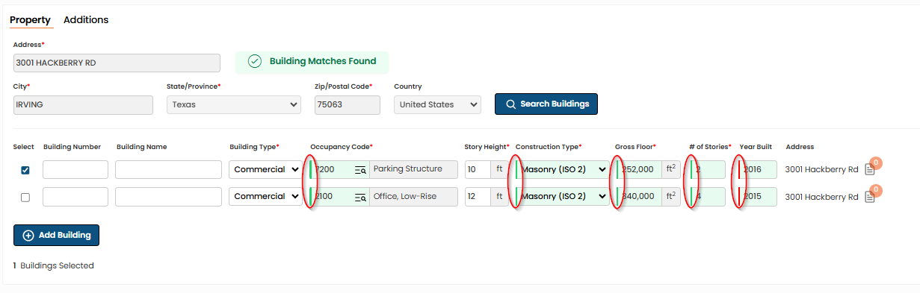
Task: Expand Building Type dropdown in first row
Action: tap(265, 170)
